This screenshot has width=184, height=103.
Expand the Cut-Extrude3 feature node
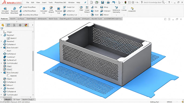click(x=1, y=95)
